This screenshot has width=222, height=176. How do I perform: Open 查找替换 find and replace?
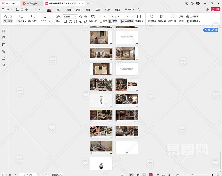coord(152,17)
